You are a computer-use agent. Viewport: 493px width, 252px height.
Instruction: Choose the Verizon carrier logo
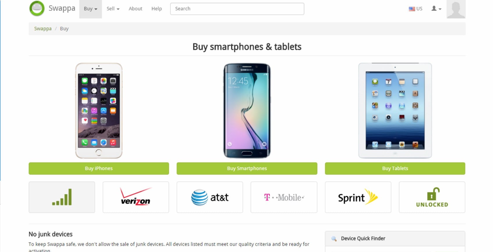(x=136, y=197)
